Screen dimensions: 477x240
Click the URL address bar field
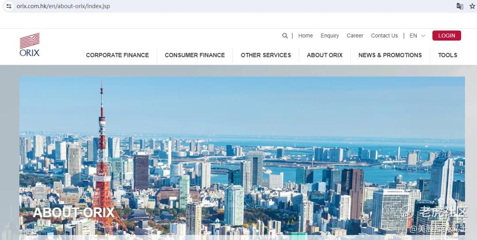[231, 6]
